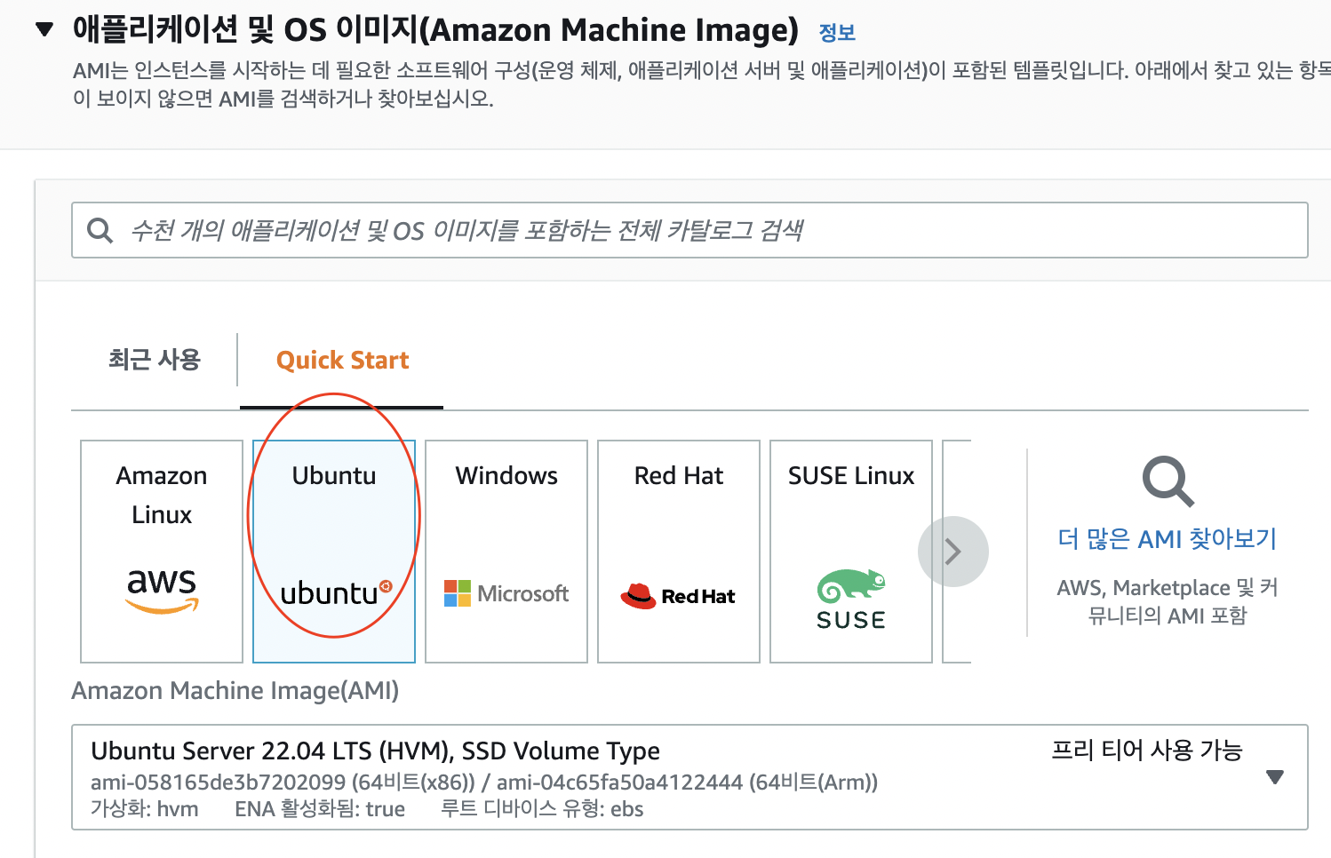The height and width of the screenshot is (858, 1331).
Task: Click the SUSE chameleon logo
Action: point(851,600)
